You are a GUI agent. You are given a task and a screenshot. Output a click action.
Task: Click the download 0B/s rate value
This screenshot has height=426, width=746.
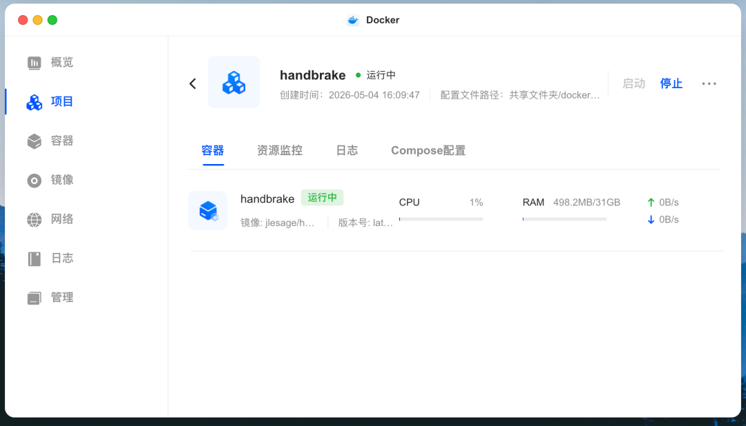[669, 219]
